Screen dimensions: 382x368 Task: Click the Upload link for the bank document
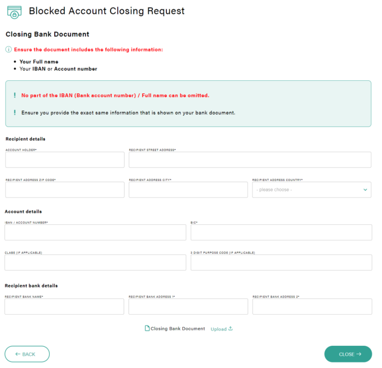point(219,329)
